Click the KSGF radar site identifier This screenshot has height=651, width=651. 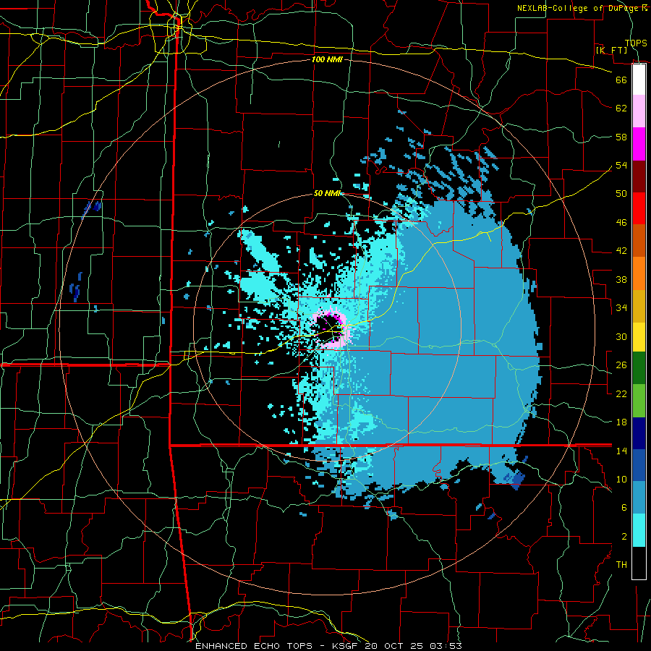[346, 646]
